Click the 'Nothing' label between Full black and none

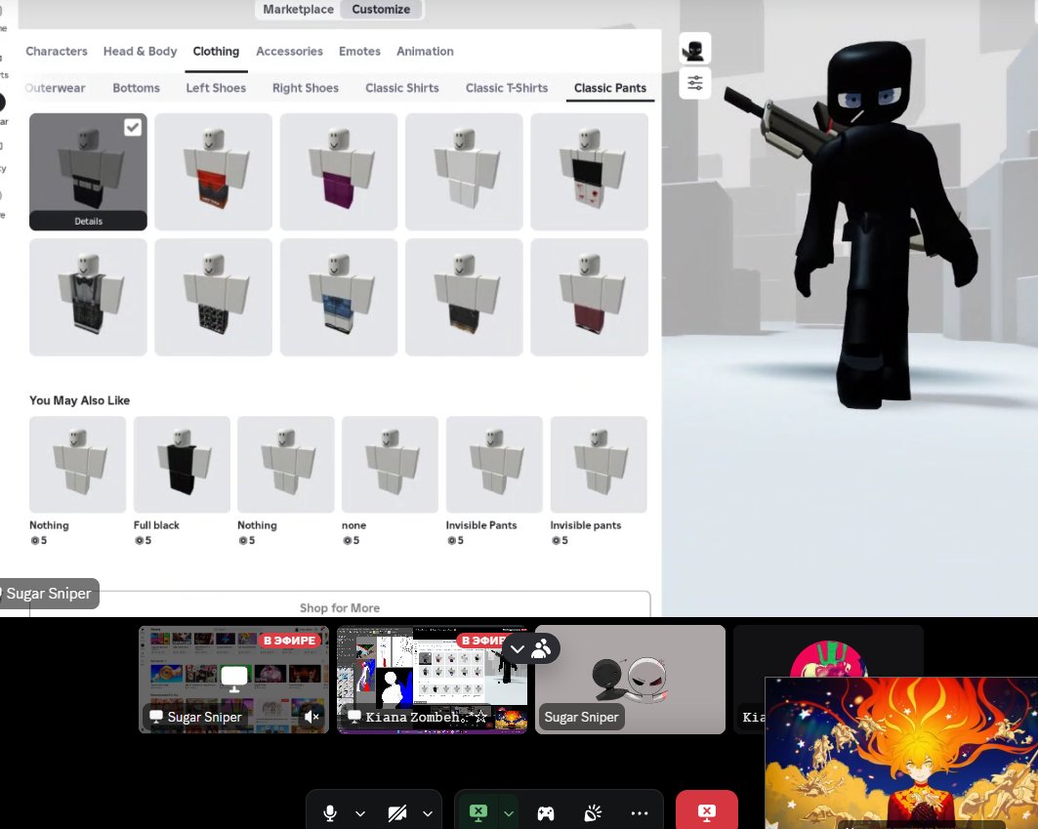[x=257, y=525]
